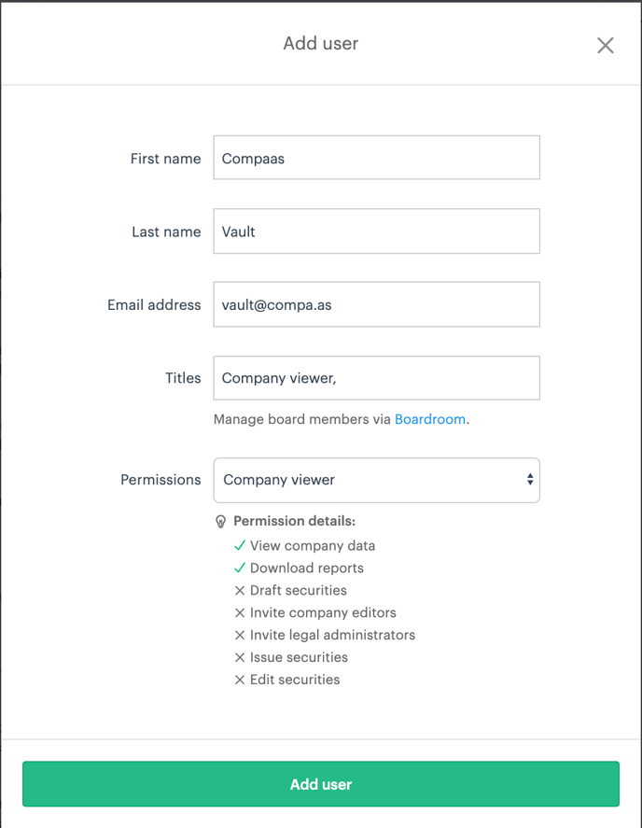
Task: Click the First name label
Action: pyautogui.click(x=166, y=159)
